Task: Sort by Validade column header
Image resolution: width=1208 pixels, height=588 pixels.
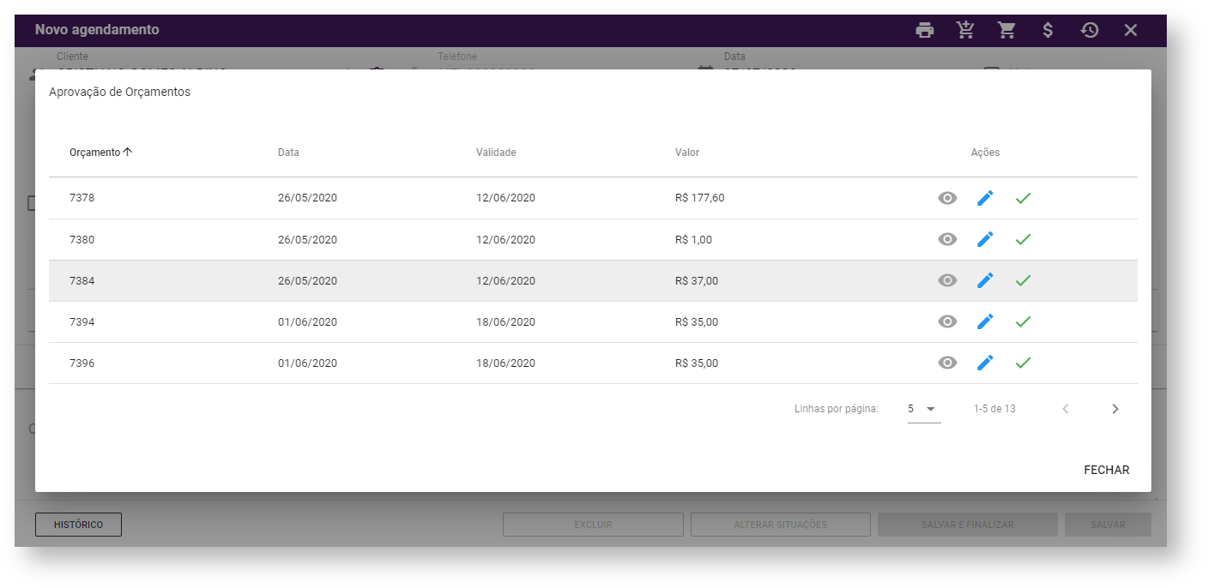Action: point(496,153)
